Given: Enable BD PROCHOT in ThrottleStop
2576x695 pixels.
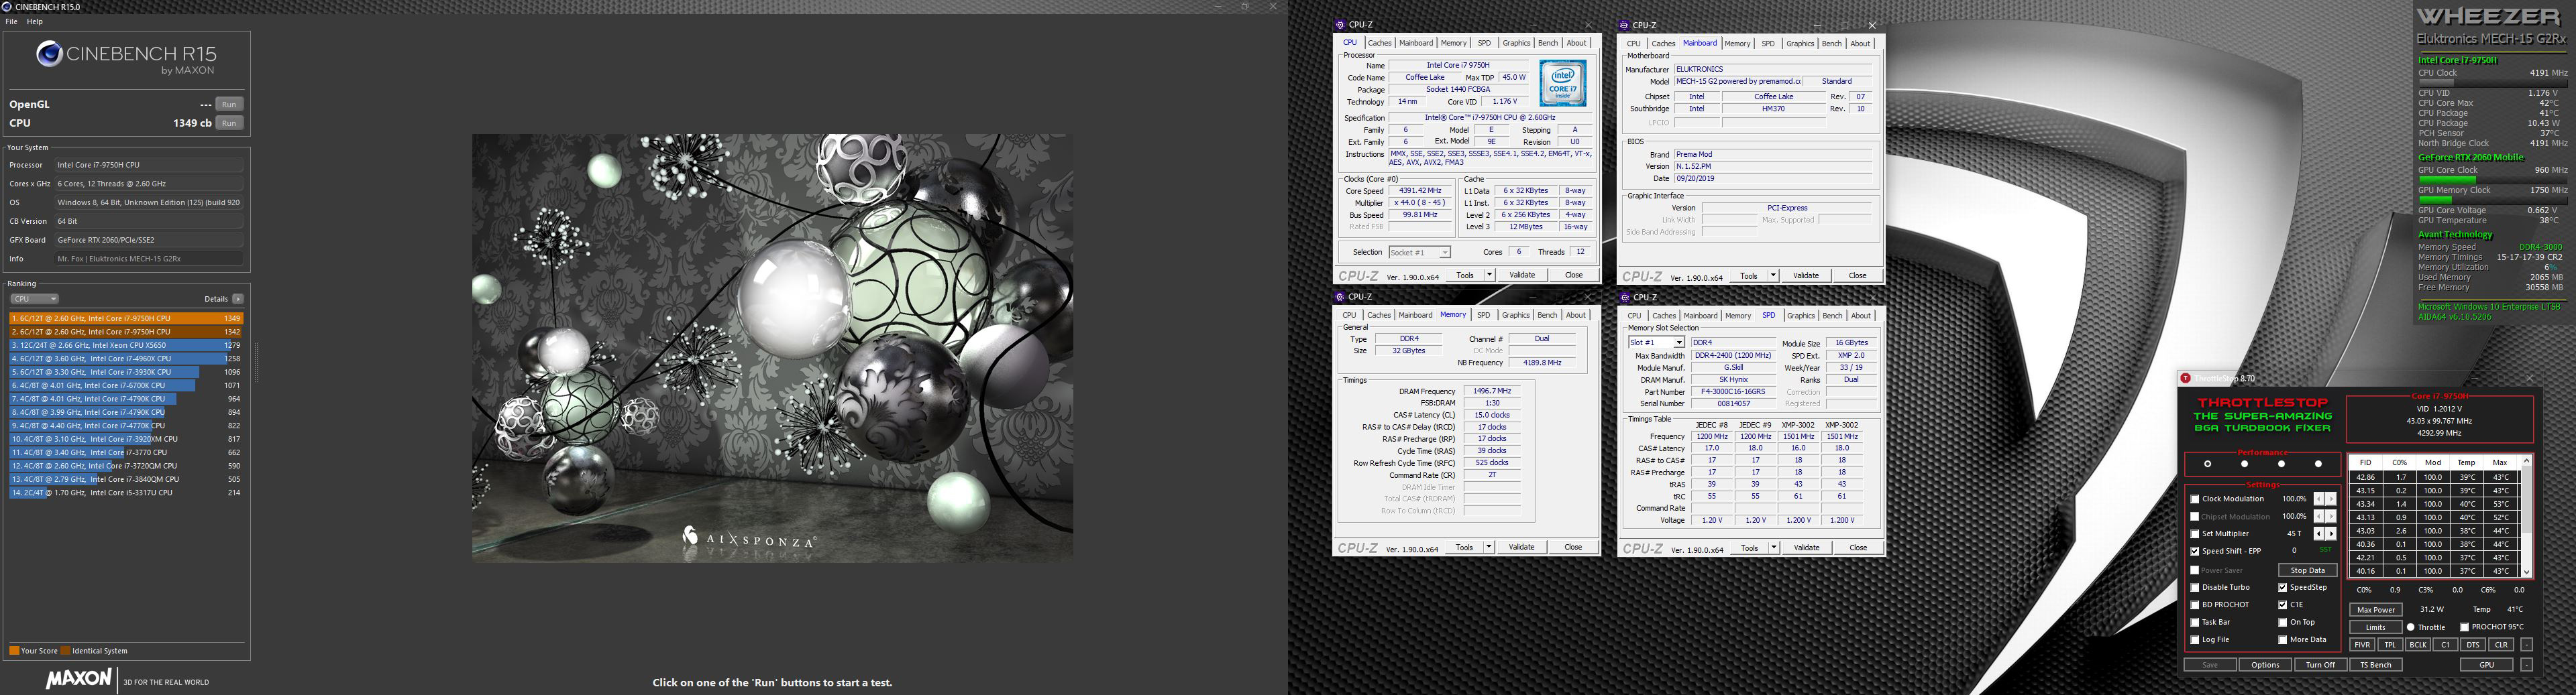Looking at the screenshot, I should (2195, 605).
